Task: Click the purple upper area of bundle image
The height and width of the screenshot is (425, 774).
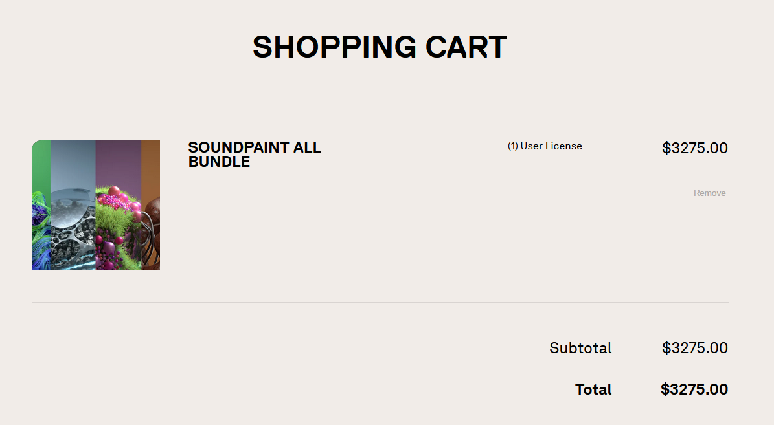Action: coord(118,162)
